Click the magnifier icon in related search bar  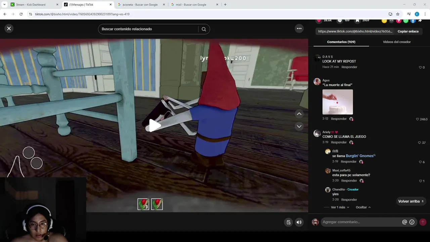pyautogui.click(x=204, y=29)
